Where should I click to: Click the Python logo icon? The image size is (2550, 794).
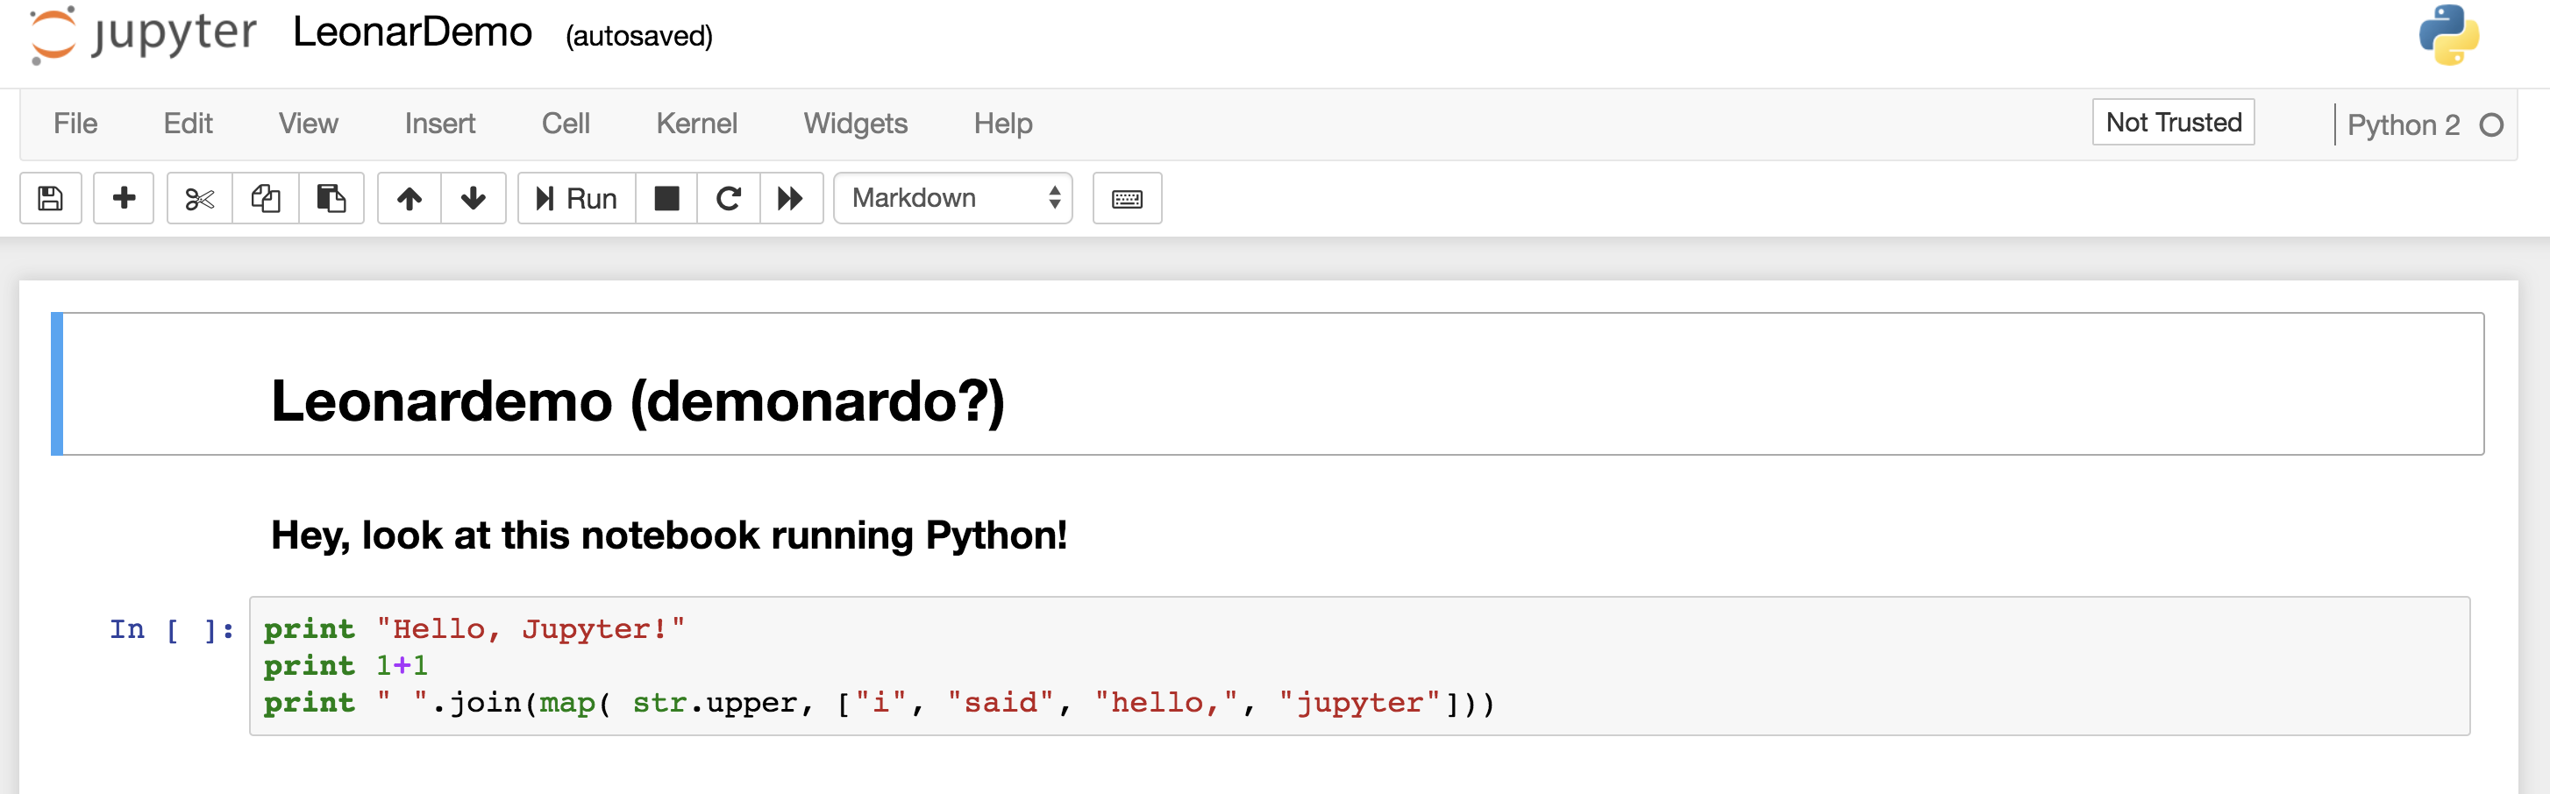pos(2448,36)
